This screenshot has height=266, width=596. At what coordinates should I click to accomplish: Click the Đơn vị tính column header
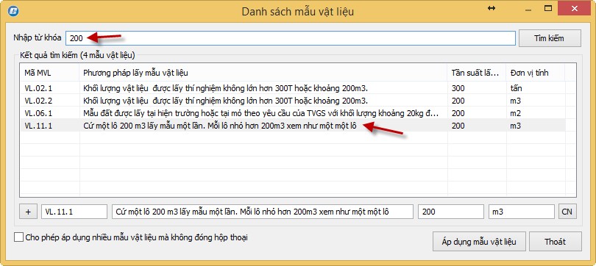(535, 73)
